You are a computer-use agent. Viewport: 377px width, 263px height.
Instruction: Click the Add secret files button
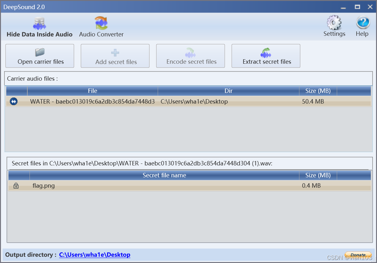click(115, 56)
